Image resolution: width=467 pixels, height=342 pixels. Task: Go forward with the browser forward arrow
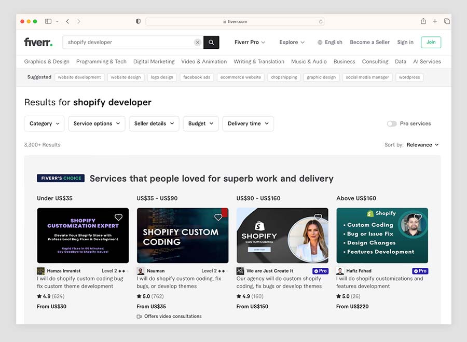(x=79, y=21)
